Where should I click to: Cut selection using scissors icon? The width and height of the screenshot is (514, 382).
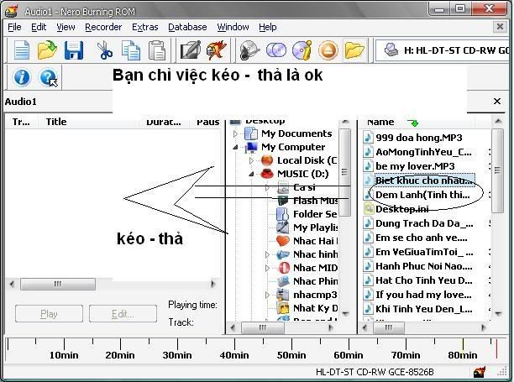click(x=105, y=50)
